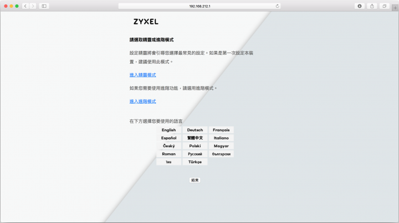Go forward with the Safari forward arrow
399x223 pixels.
click(x=33, y=6)
